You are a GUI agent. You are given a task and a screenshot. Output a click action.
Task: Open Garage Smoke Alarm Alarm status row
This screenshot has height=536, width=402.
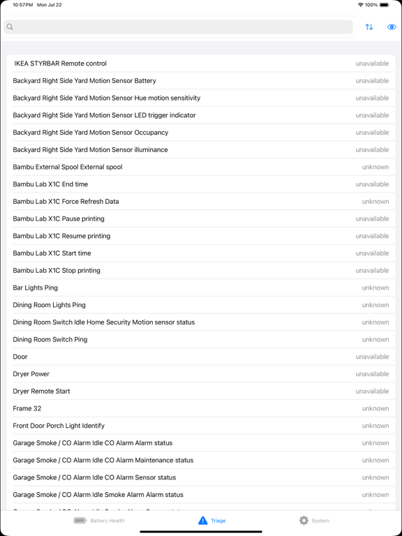[x=201, y=495]
